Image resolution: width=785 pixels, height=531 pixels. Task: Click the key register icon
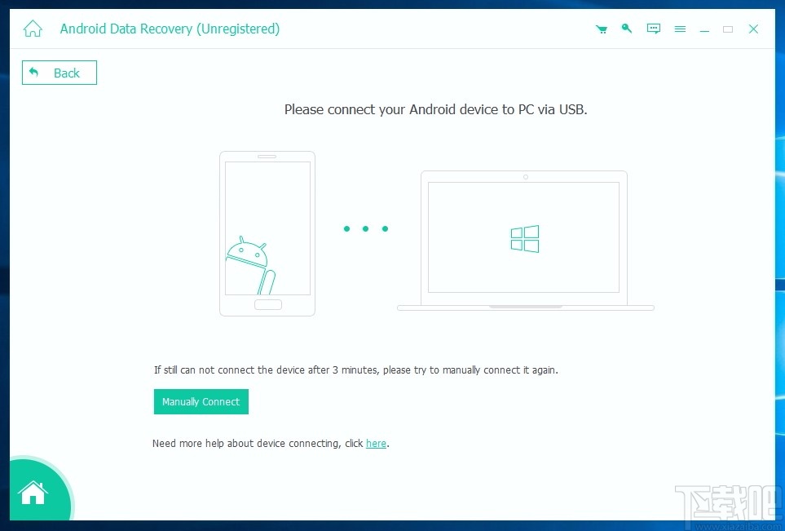[x=626, y=29]
